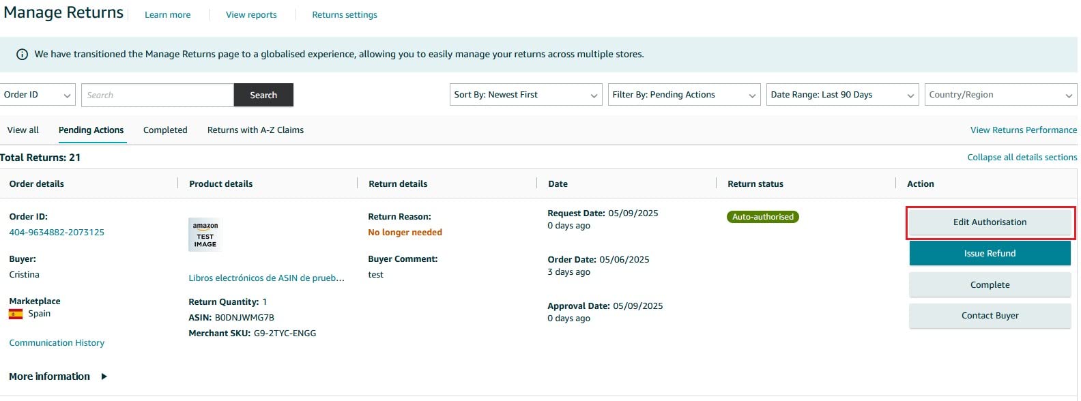Screen dimensions: 1081x401
Task: Click the Search button
Action: click(x=263, y=95)
